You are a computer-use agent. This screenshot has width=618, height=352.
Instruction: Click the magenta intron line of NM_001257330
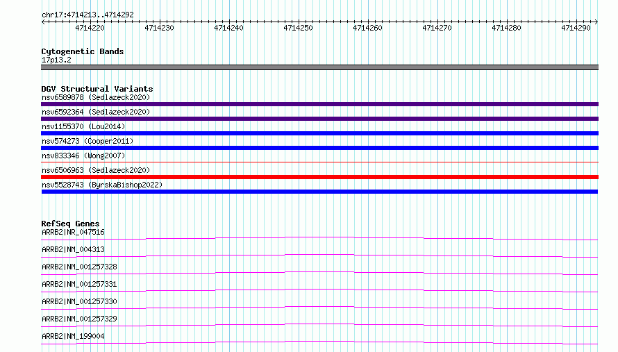tap(319, 307)
